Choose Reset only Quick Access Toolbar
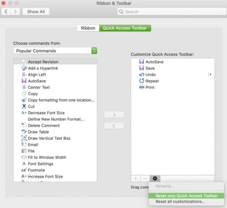The width and height of the screenshot is (227, 208). coord(186,196)
